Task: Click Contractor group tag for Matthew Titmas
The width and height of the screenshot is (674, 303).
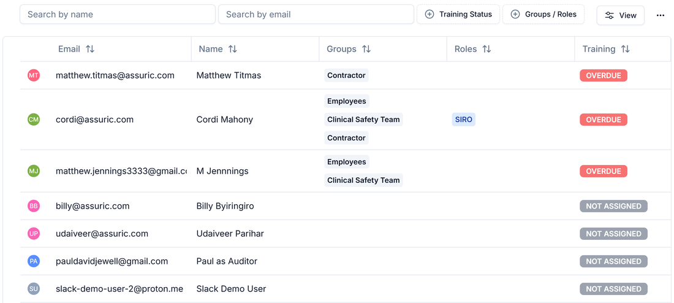Action: pyautogui.click(x=346, y=76)
